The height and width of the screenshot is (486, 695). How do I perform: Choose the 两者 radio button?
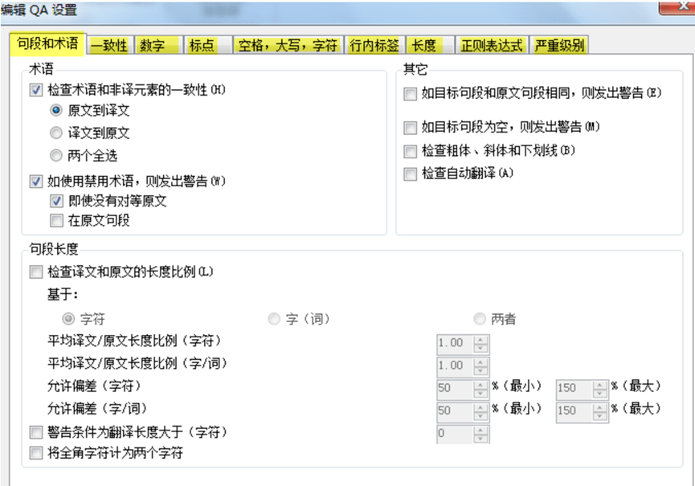tap(480, 319)
